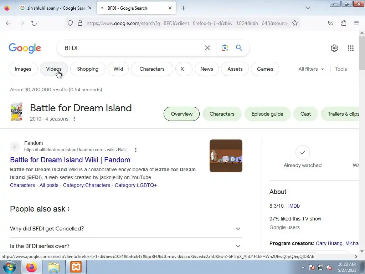Go to Google homepage via logo

(x=25, y=48)
